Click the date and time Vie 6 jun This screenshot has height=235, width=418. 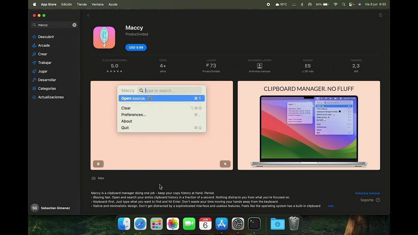coord(375,4)
